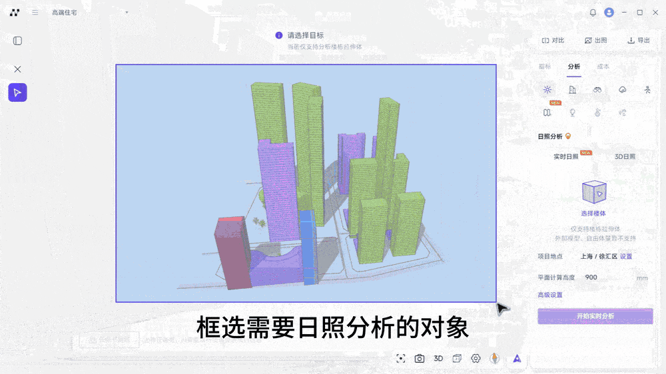Expand 高级设置 advanced settings
Viewport: 666px width, 374px height.
point(550,295)
